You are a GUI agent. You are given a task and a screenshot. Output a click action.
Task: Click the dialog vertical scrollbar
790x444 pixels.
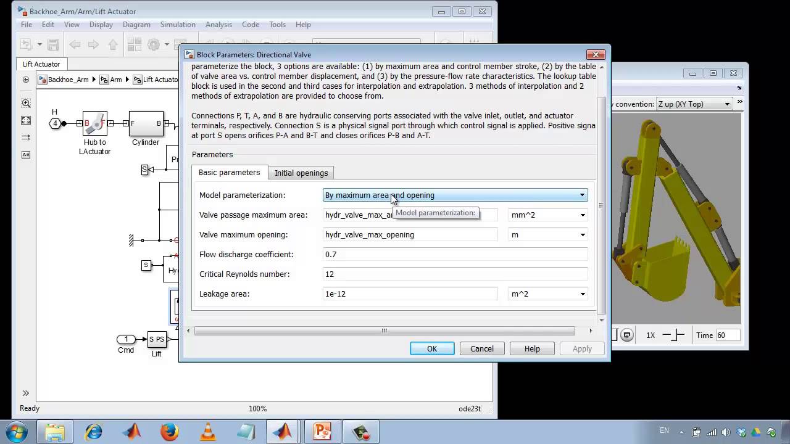[602, 205]
